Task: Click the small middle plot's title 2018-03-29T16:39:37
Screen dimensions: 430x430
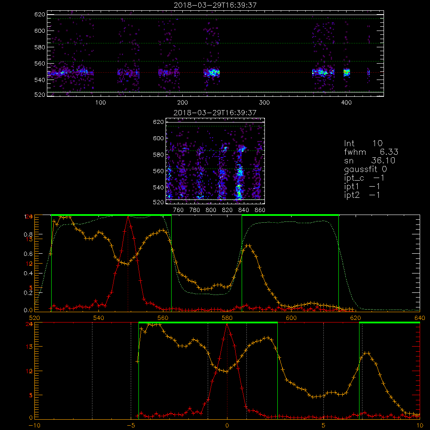Action: pyautogui.click(x=215, y=113)
